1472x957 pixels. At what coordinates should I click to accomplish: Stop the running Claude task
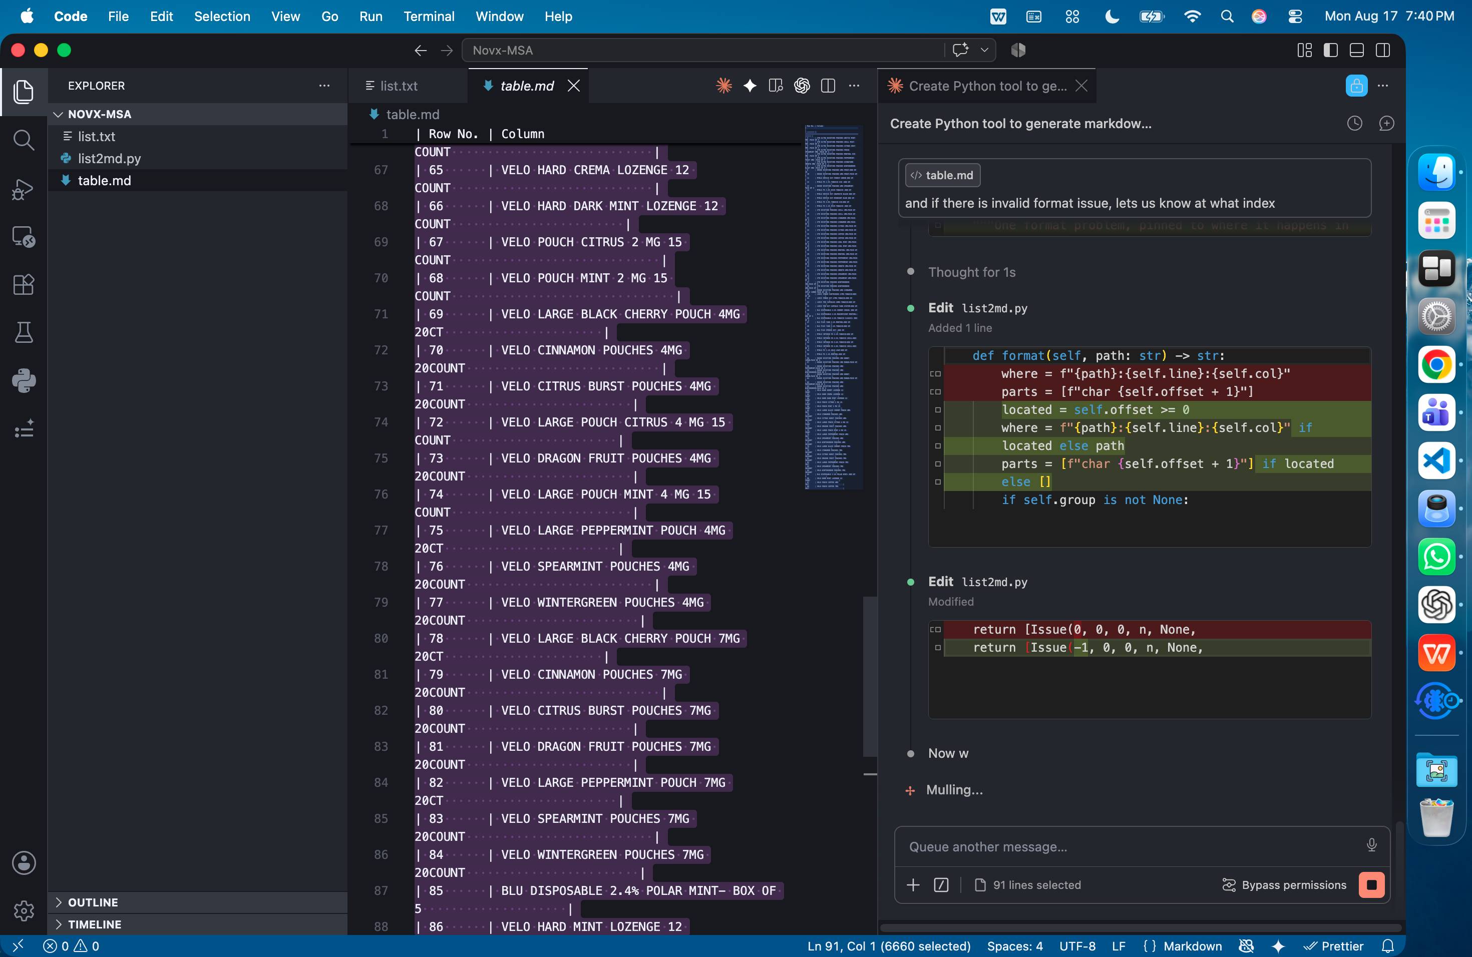[1371, 884]
